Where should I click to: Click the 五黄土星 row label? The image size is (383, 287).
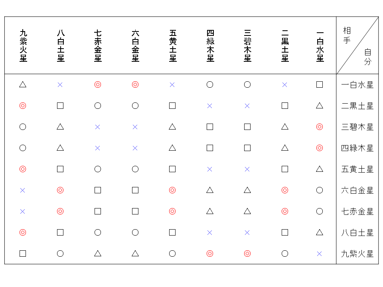pyautogui.click(x=357, y=169)
